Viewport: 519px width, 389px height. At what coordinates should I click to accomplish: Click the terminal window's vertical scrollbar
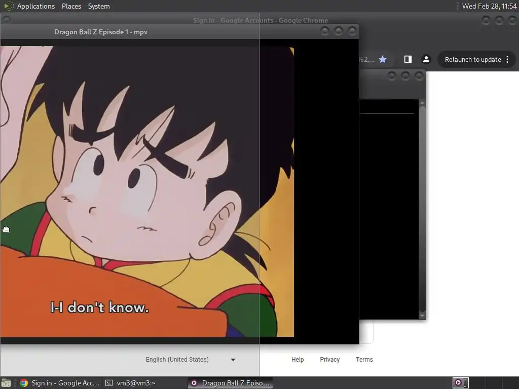[x=422, y=208]
